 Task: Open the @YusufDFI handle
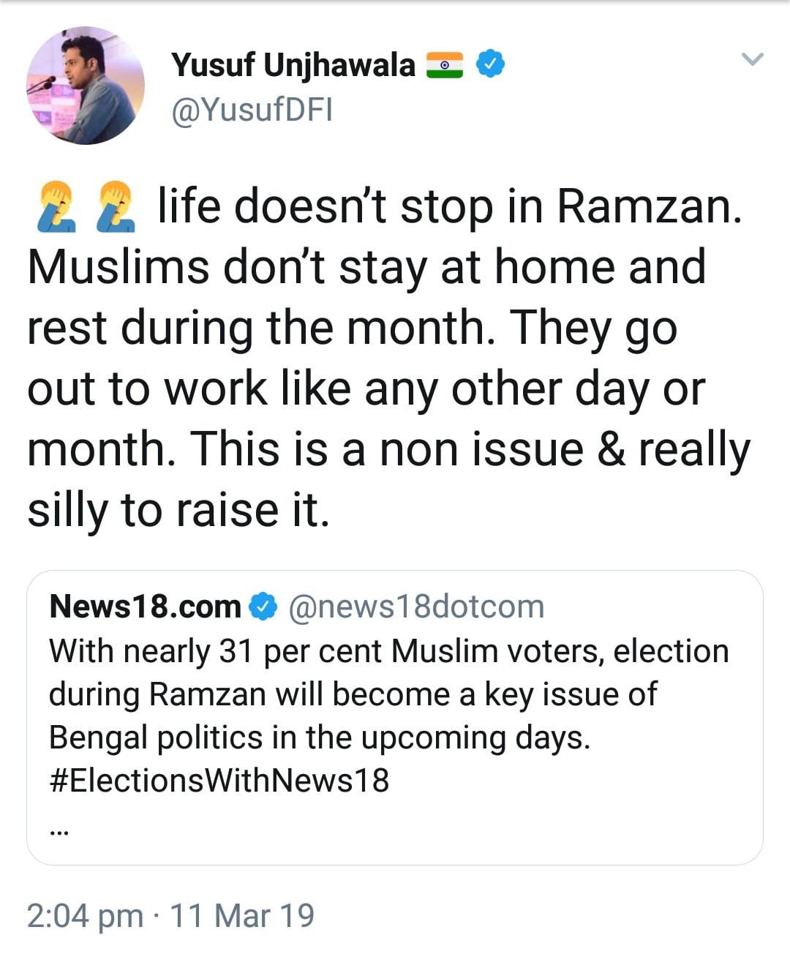point(252,110)
